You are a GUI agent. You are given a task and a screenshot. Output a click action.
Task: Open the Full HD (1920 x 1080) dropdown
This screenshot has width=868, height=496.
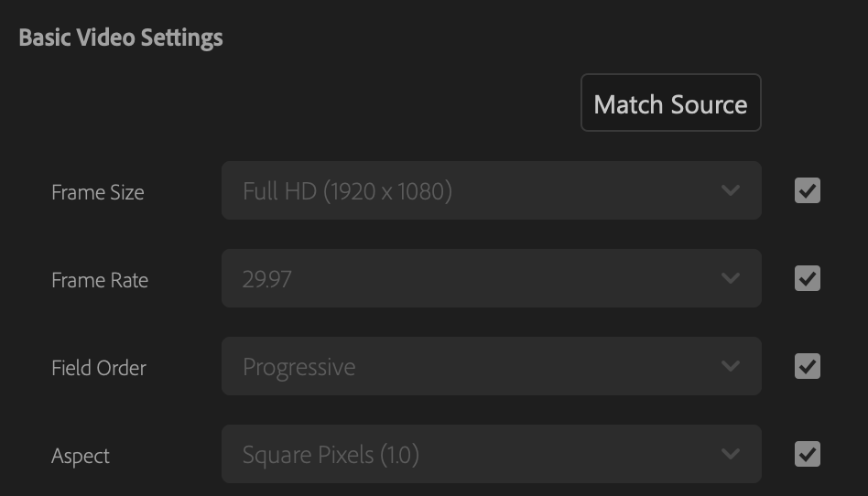tap(492, 190)
